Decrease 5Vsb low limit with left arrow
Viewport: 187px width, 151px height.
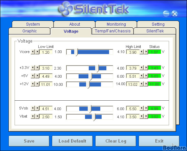[33, 108]
